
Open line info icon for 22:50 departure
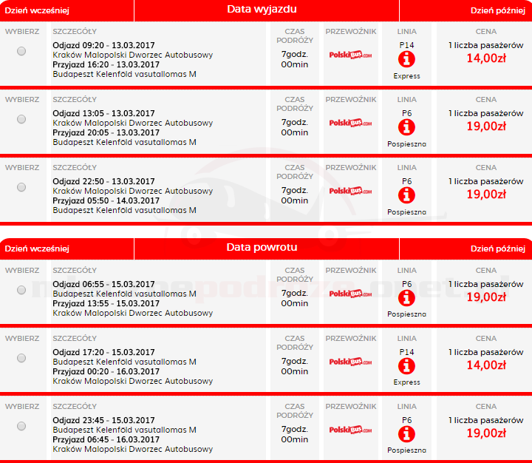point(406,195)
